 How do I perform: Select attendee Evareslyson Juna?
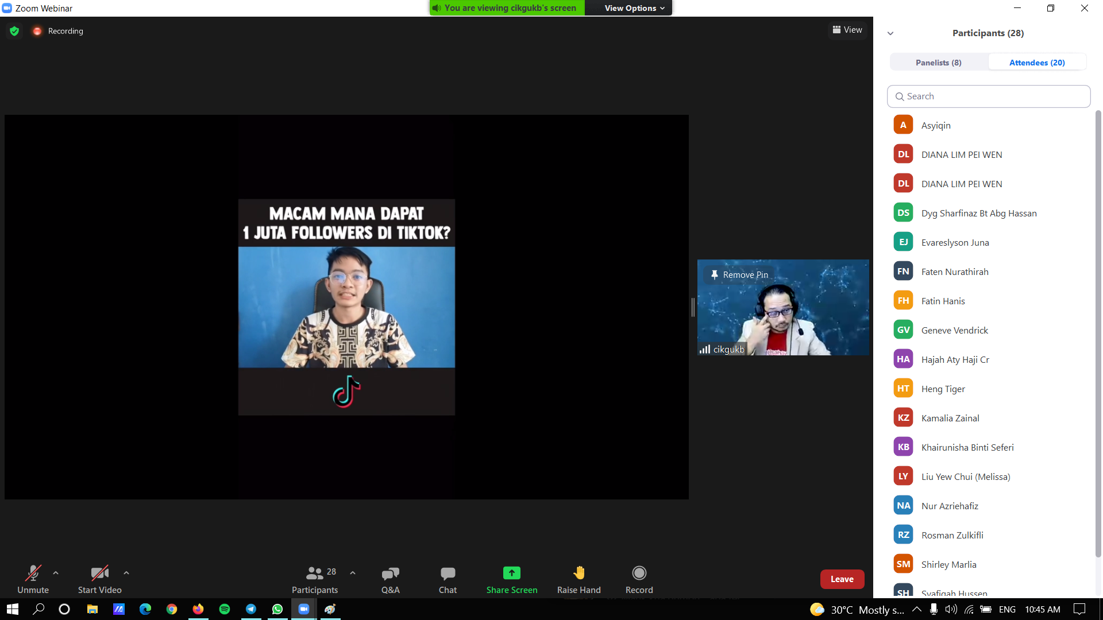click(x=989, y=242)
